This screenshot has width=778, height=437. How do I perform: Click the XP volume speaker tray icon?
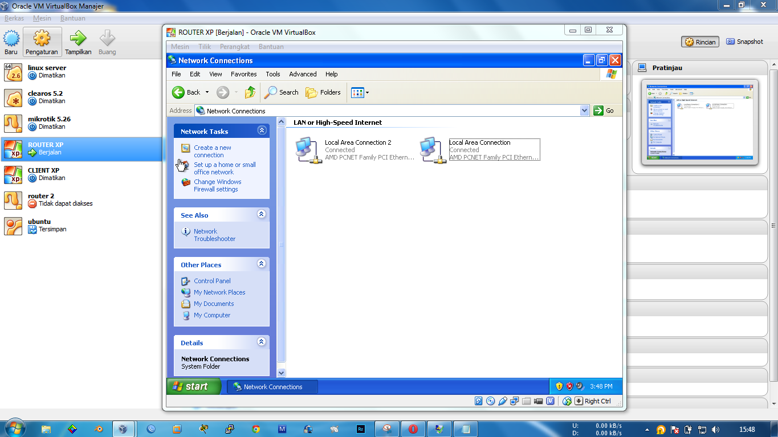[x=580, y=386]
